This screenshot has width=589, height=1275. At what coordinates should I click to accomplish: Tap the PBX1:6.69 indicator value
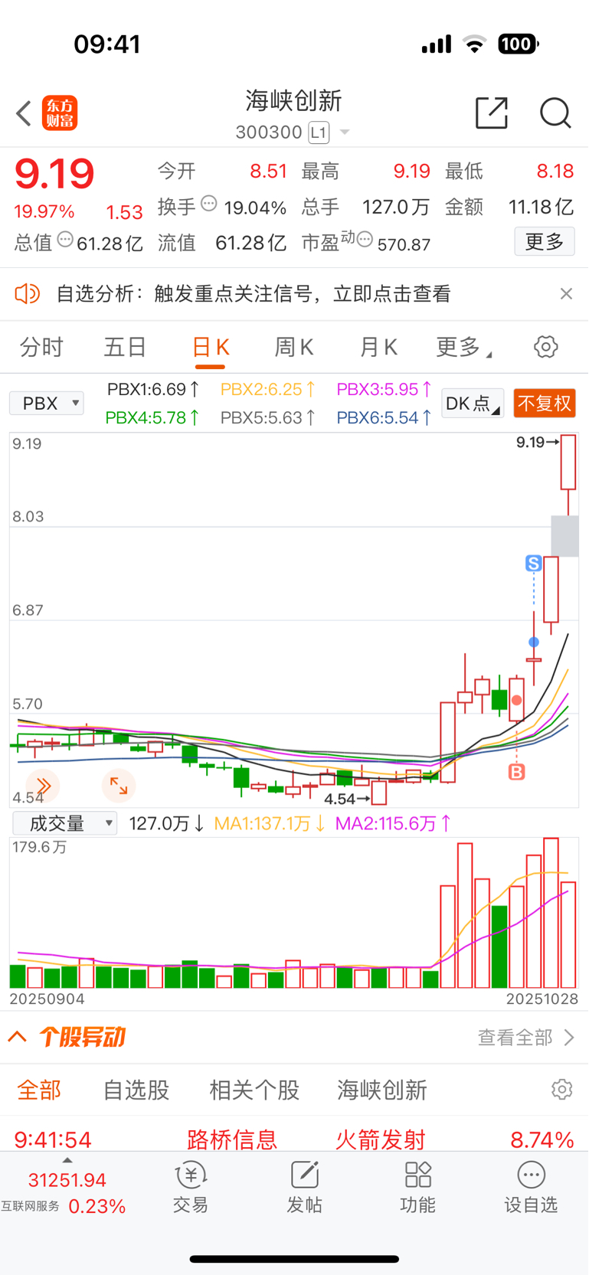tap(153, 389)
